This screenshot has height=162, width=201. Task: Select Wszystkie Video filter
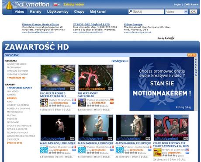17,64
